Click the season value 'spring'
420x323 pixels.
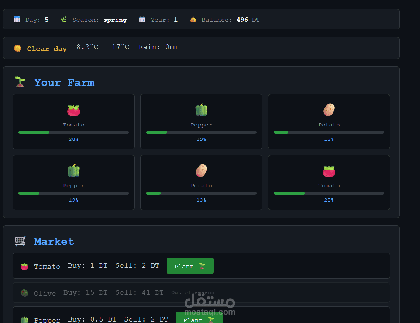click(115, 20)
